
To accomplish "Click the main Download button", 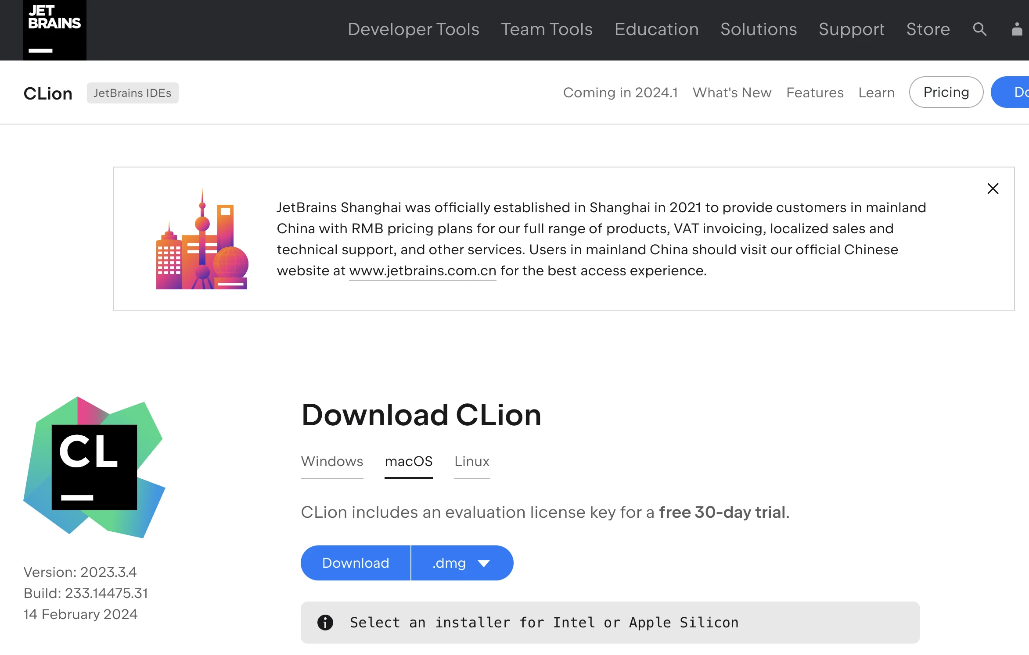I will (x=356, y=562).
